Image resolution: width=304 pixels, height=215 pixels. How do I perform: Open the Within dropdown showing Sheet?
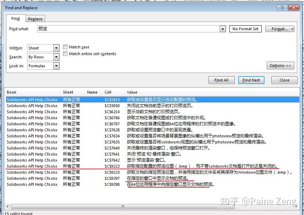43,48
